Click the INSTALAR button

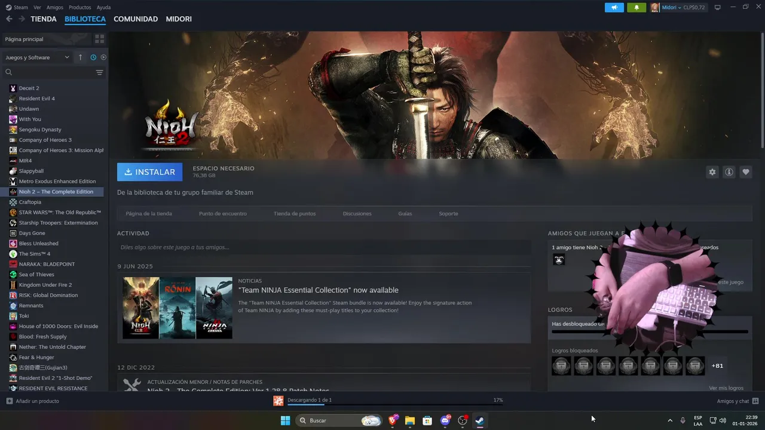[x=150, y=172]
